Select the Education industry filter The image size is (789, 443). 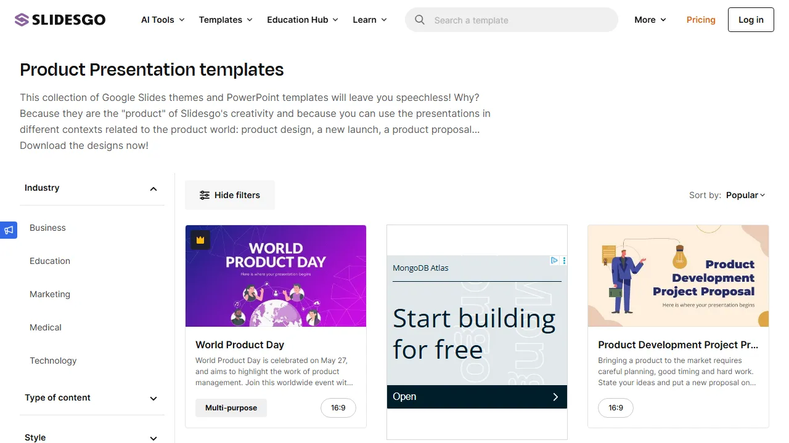pos(50,261)
